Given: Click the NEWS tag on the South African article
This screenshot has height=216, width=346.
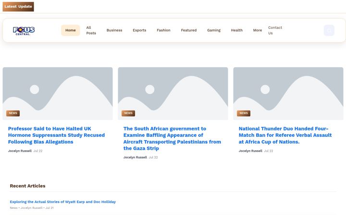Looking at the screenshot, I should 128,113.
